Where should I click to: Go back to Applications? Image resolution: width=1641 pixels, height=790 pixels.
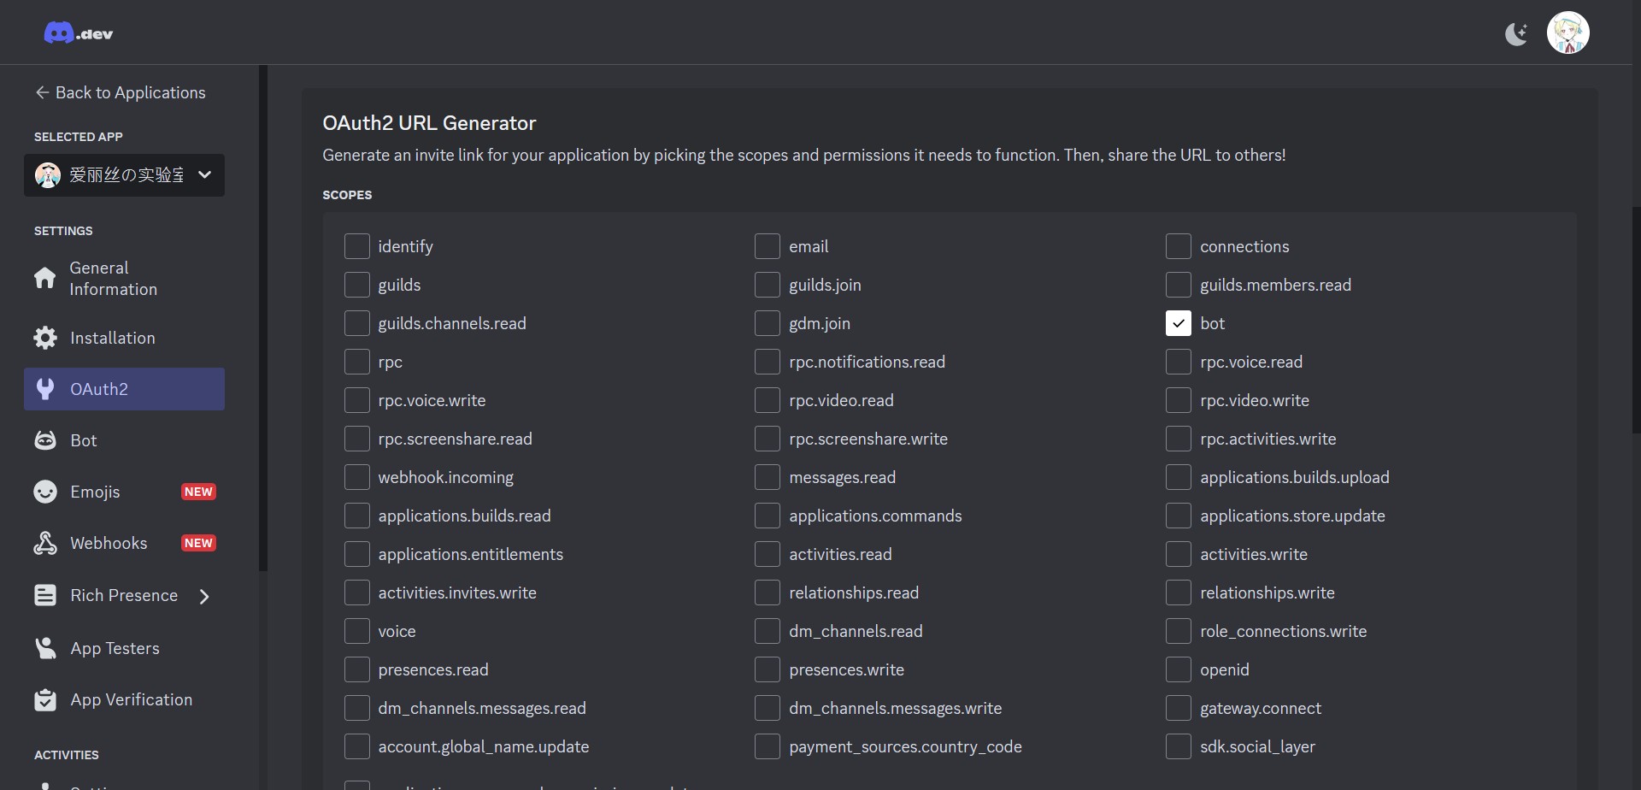120,92
